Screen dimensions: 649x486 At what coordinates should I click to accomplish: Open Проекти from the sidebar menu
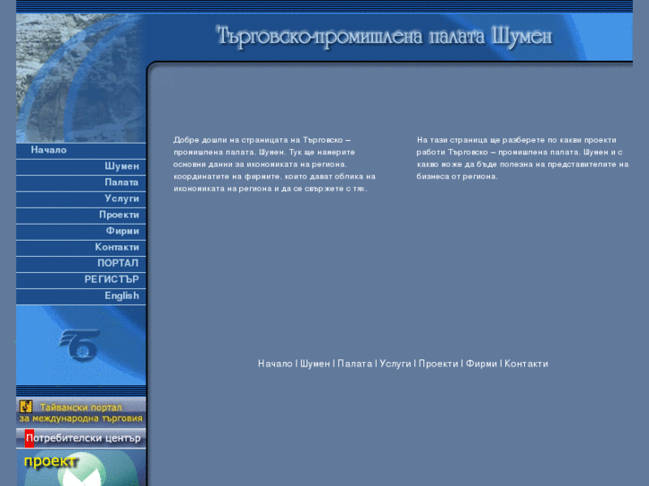coord(81,215)
